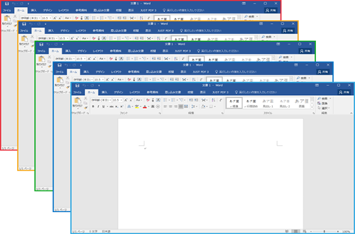Screen dimensions: 355x234
Task: Click the Save icon in the light-blue window's title bar
Action: [78, 86]
